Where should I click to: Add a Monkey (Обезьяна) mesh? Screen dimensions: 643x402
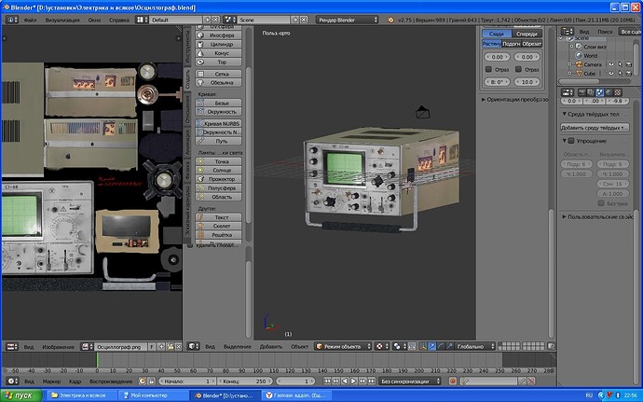tap(222, 82)
